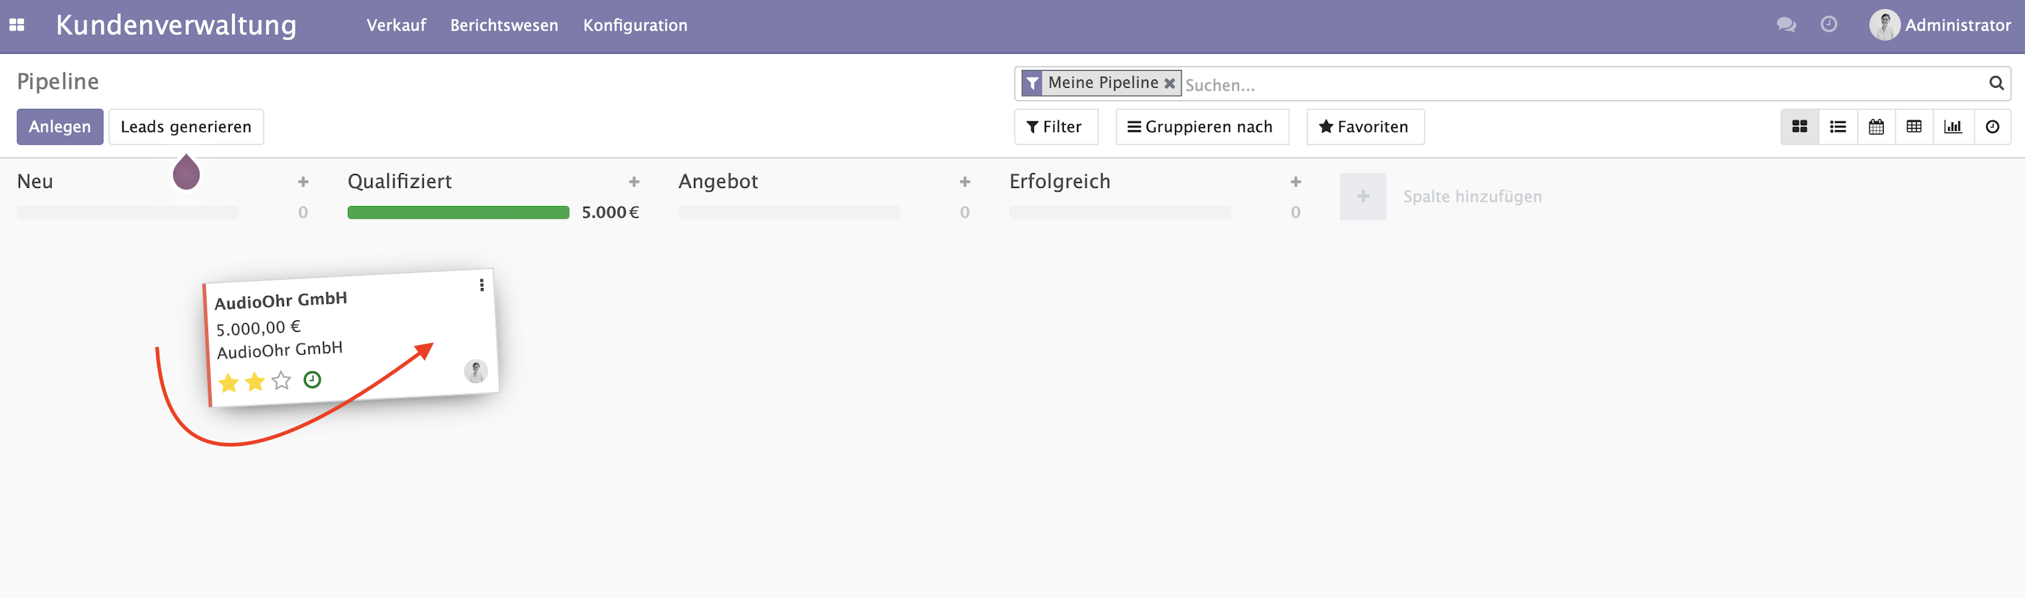The image size is (2025, 598).
Task: Add a quick lead in Angebot column
Action: (966, 182)
